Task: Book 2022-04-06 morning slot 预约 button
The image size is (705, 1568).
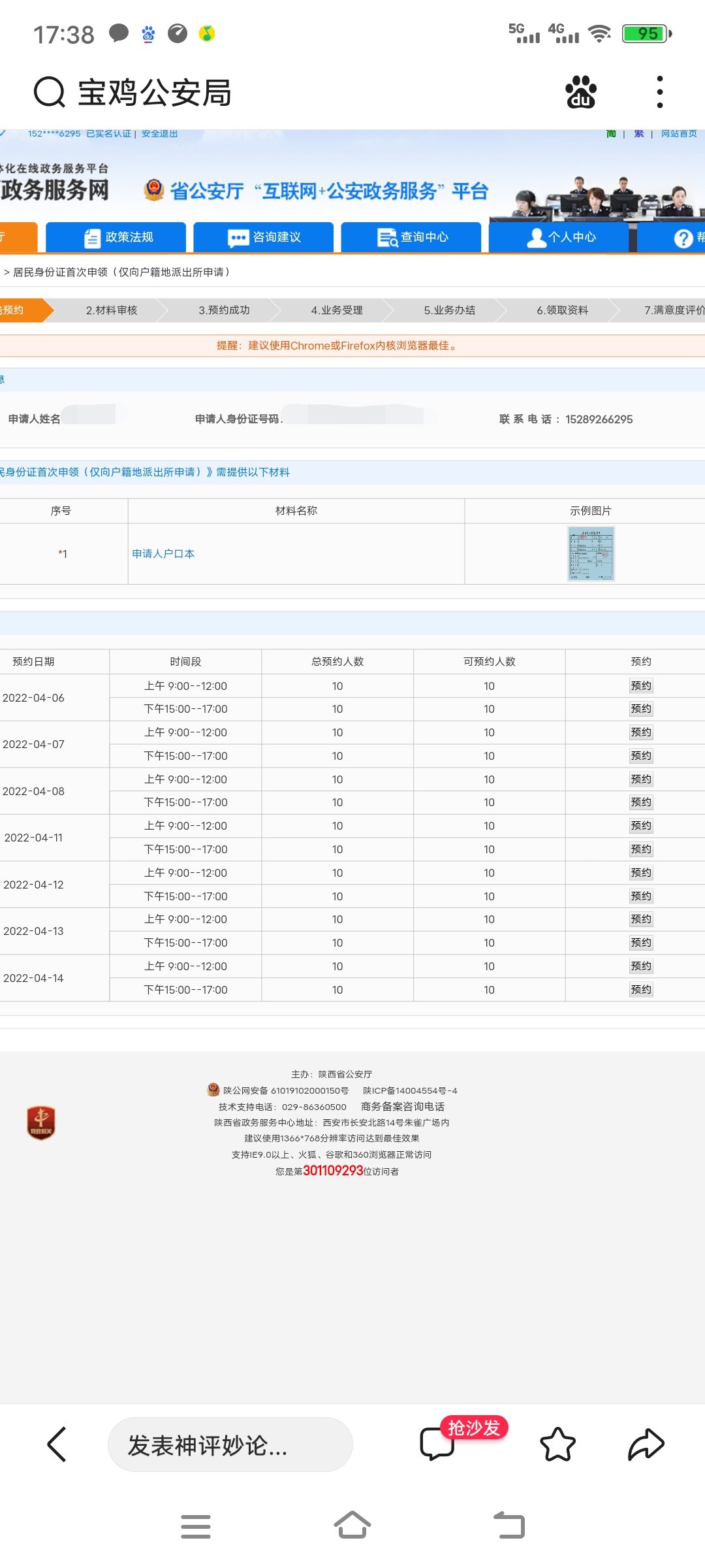Action: click(640, 685)
